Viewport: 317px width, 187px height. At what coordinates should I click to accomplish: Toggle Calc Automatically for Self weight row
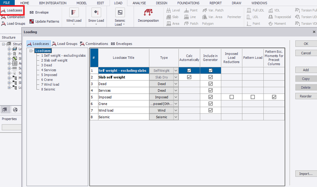coord(189,71)
